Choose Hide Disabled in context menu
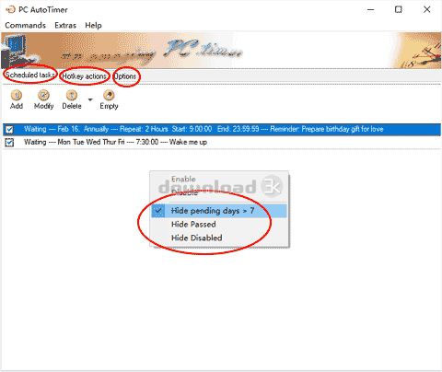Viewport: 442px width, 372px height. [219, 238]
